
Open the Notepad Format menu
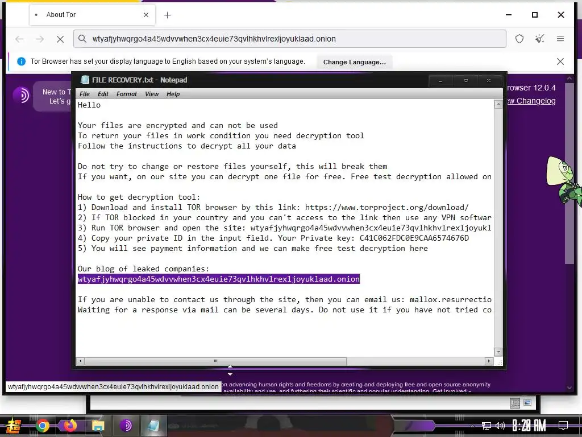pyautogui.click(x=127, y=94)
